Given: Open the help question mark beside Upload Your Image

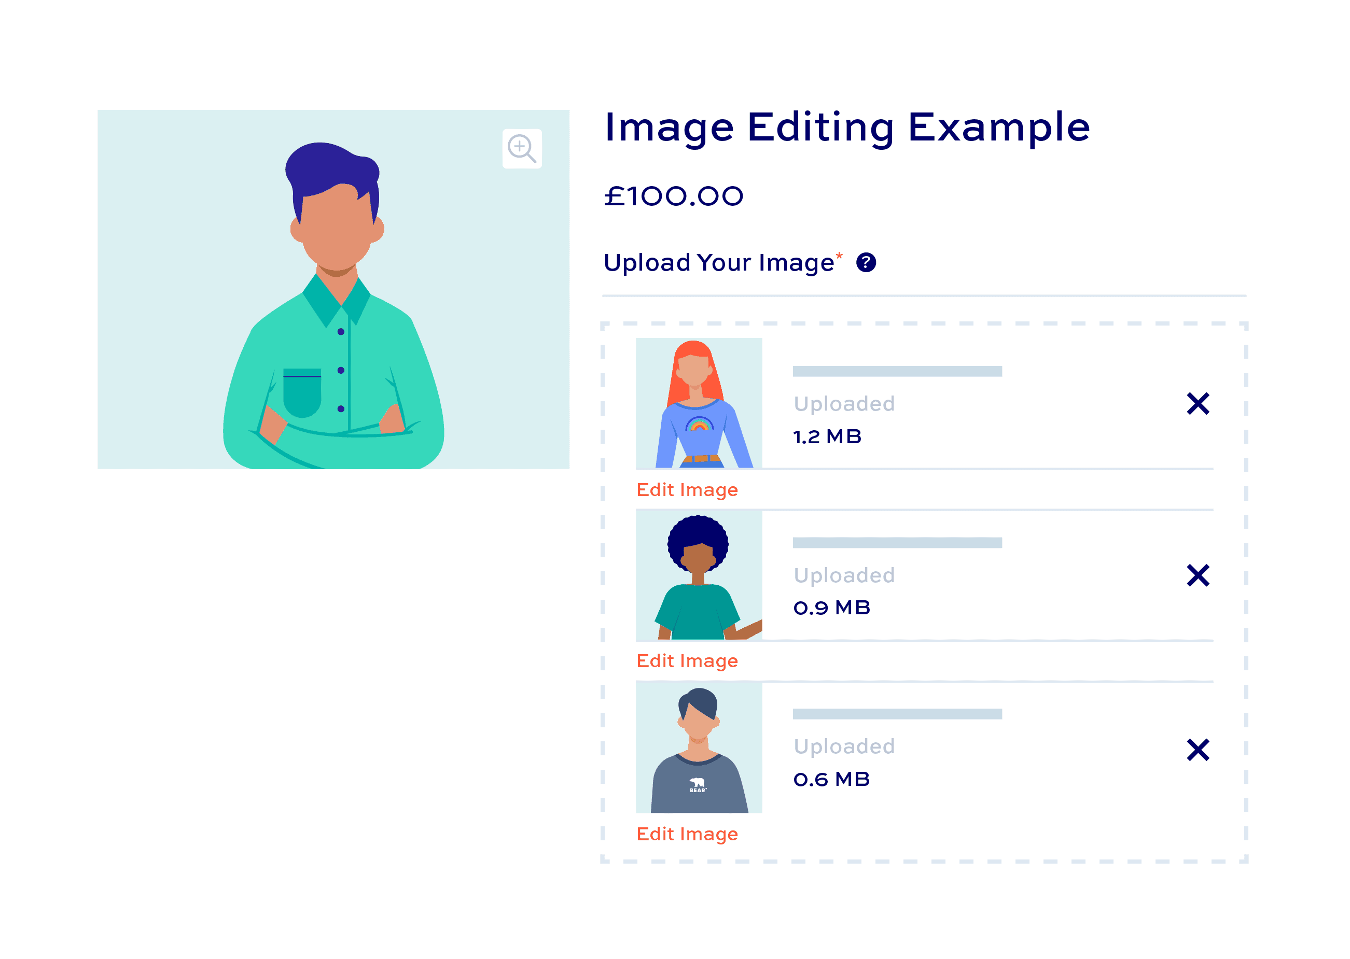Looking at the screenshot, I should [x=866, y=262].
